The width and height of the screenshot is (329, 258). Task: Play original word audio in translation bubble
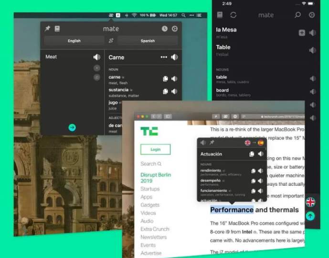pos(203,143)
